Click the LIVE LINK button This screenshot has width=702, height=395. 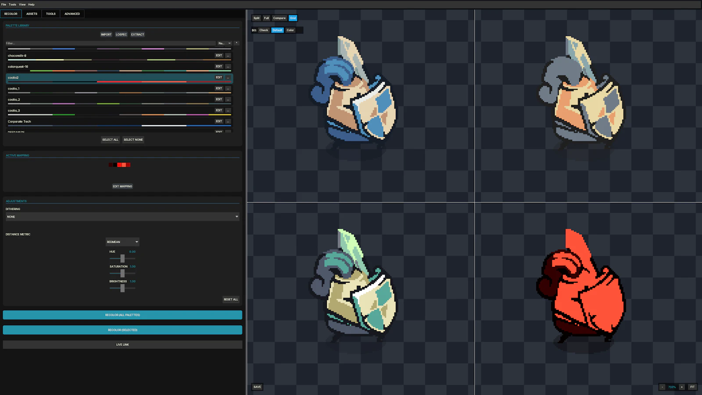coord(122,345)
